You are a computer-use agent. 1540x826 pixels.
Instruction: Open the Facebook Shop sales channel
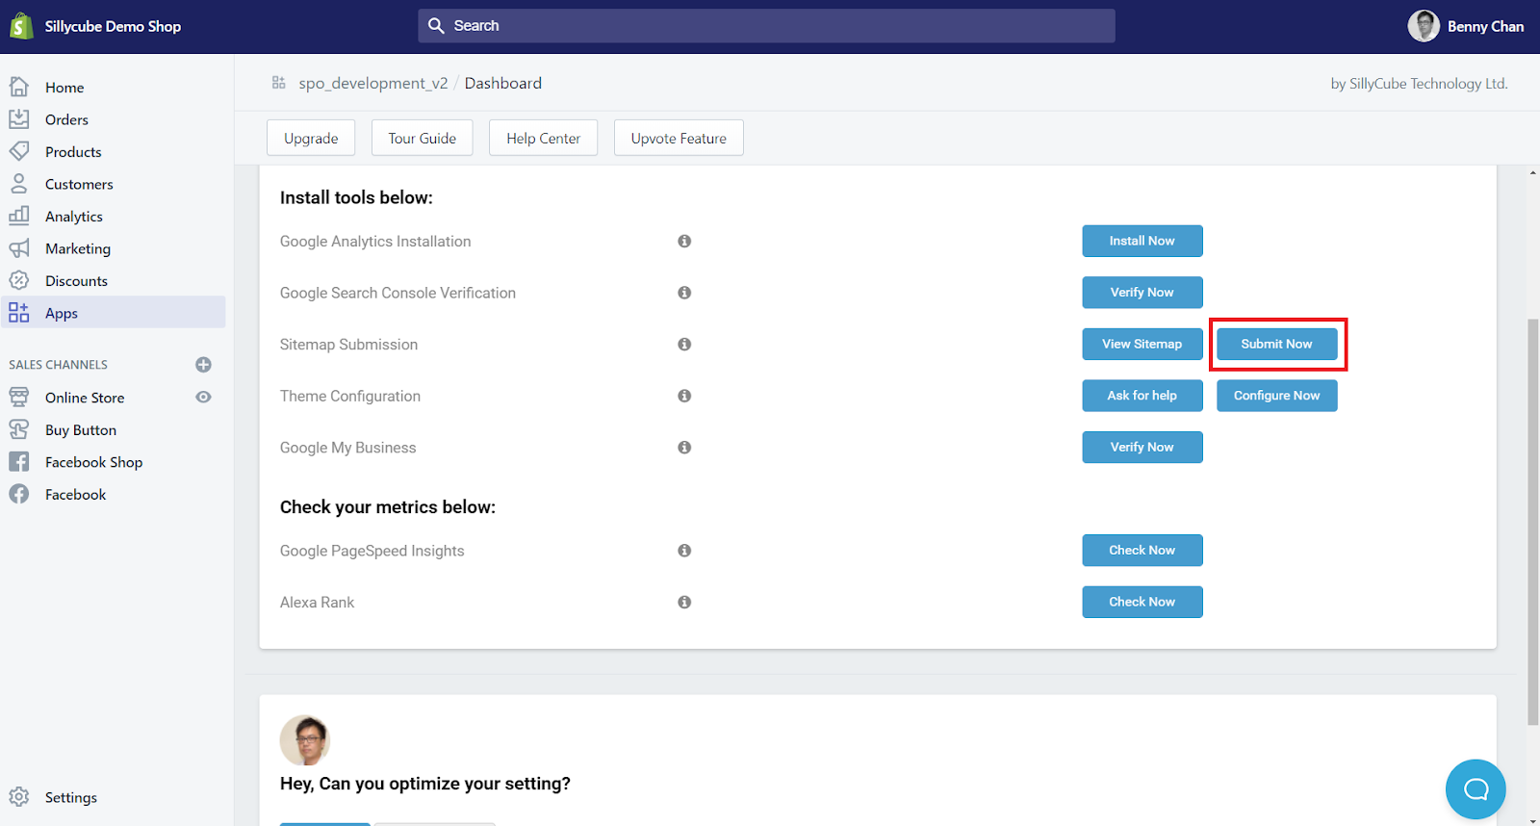pyautogui.click(x=93, y=462)
